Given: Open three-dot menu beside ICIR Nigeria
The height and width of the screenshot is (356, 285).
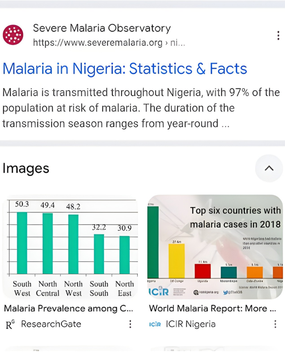Looking at the screenshot, I should click(275, 324).
